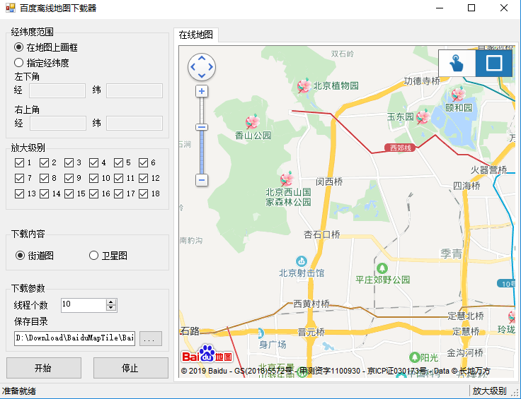Click the 阳光 green tree icon
This screenshot has width=521, height=399.
click(414, 357)
